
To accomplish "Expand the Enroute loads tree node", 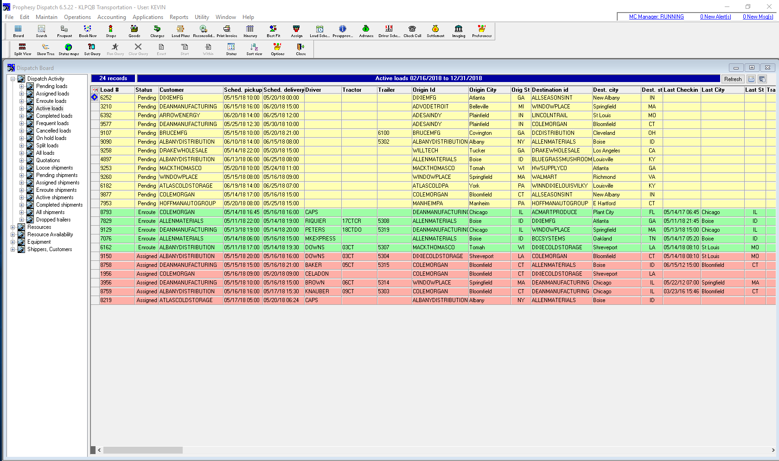I will pyautogui.click(x=21, y=101).
